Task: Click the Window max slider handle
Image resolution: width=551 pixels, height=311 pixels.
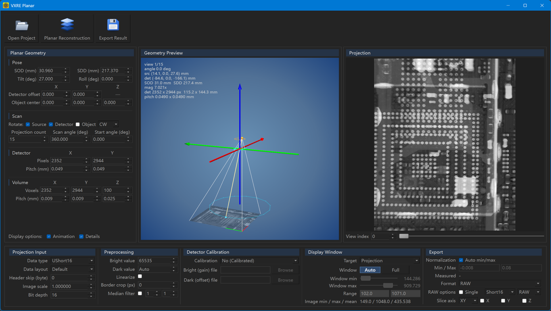Action: pyautogui.click(x=388, y=286)
